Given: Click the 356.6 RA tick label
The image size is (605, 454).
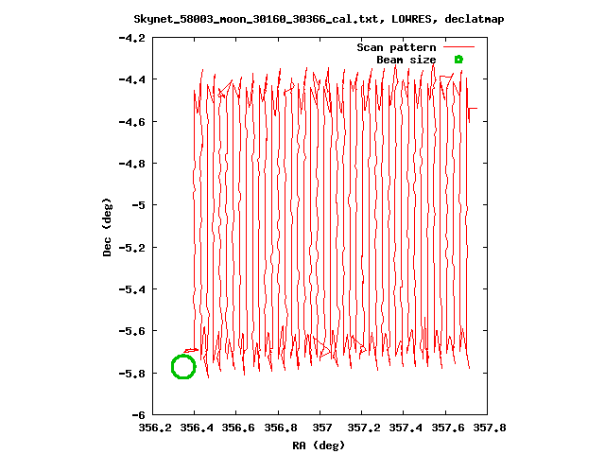Looking at the screenshot, I should (x=238, y=428).
